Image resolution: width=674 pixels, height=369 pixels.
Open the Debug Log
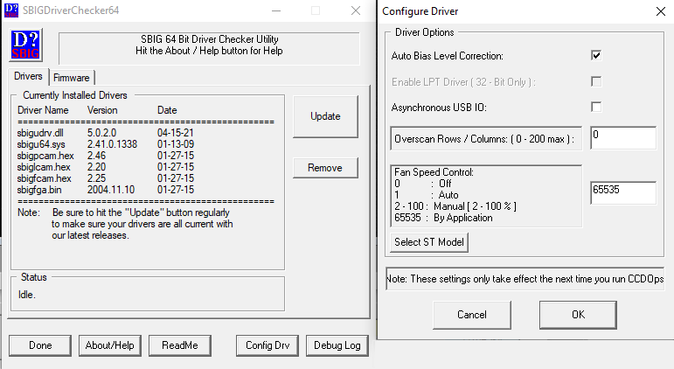tap(337, 345)
